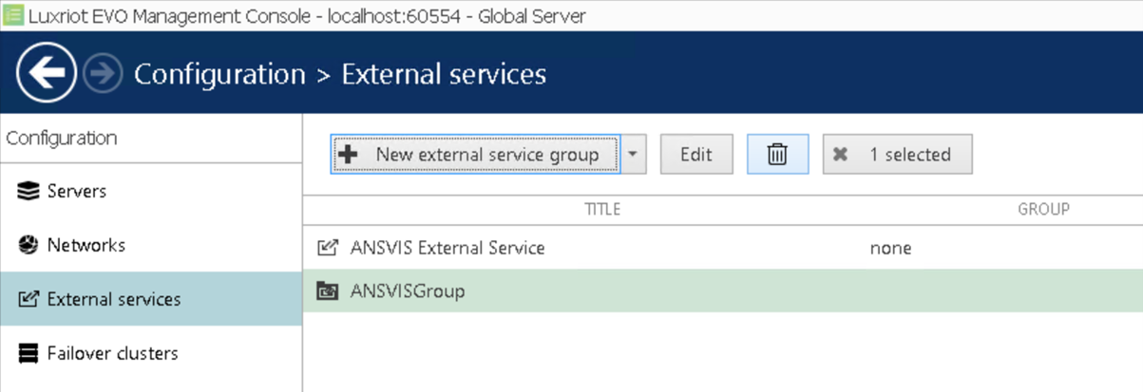Click the ANSVIS External Service row icon
This screenshot has width=1143, height=392.
coord(327,249)
